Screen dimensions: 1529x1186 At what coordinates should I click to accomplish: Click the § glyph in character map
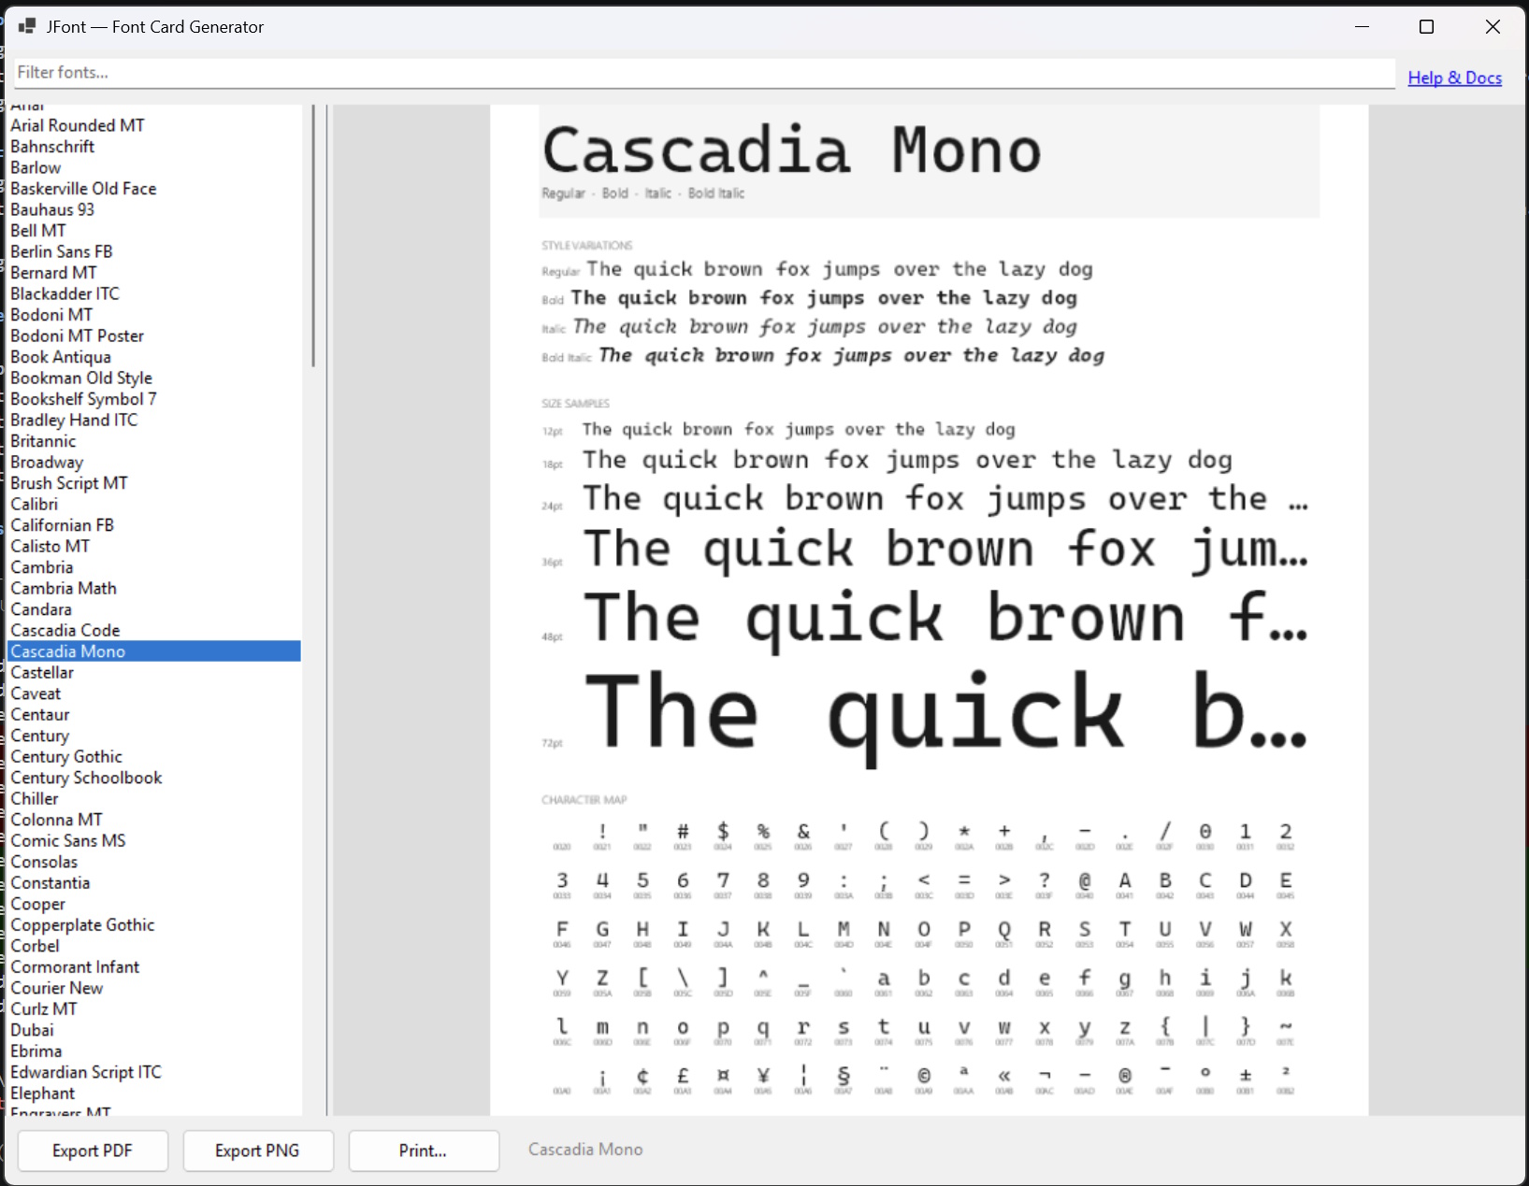coord(844,1075)
